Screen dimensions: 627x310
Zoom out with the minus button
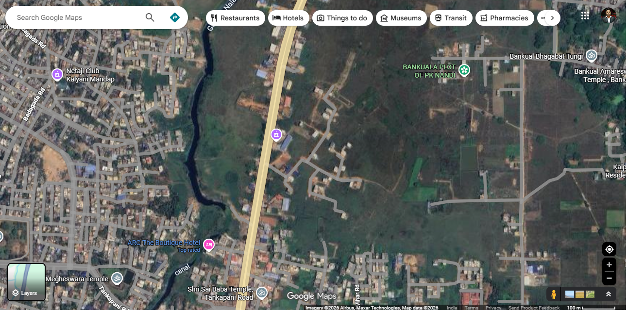point(609,278)
